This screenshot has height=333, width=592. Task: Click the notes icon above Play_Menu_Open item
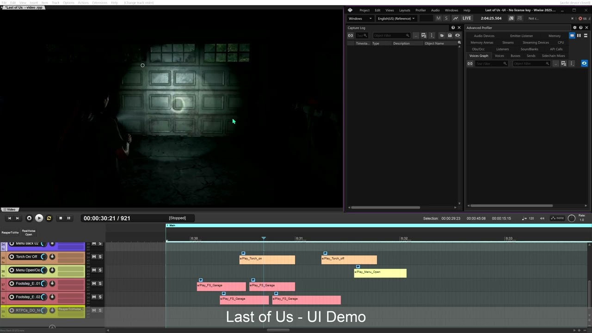click(358, 267)
